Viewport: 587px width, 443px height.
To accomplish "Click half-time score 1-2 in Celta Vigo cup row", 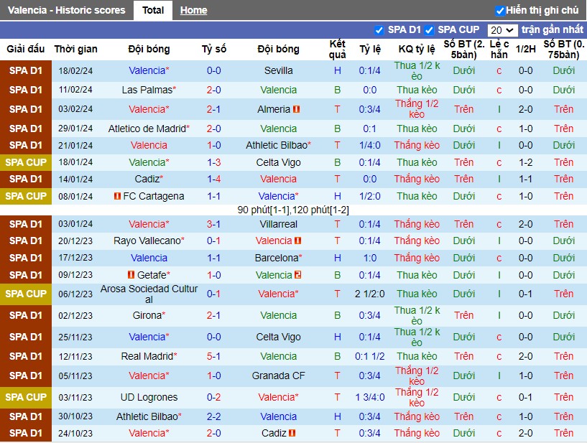I will [526, 162].
